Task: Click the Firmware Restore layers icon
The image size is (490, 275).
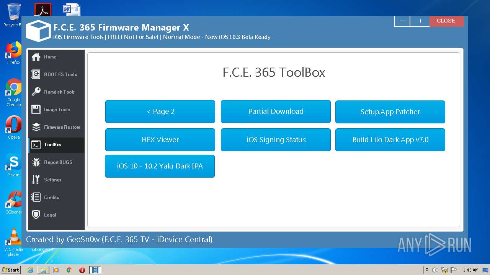Action: [x=36, y=127]
